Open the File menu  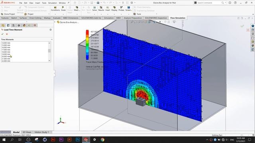[x=21, y=3]
